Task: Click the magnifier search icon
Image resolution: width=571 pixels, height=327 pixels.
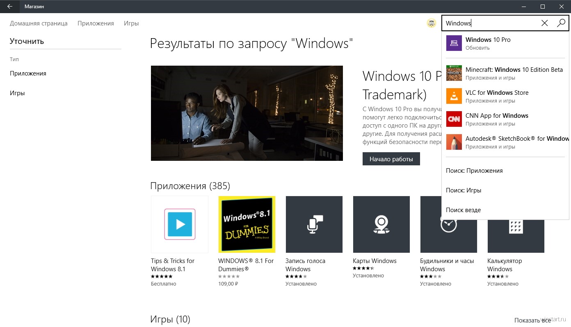Action: tap(561, 23)
